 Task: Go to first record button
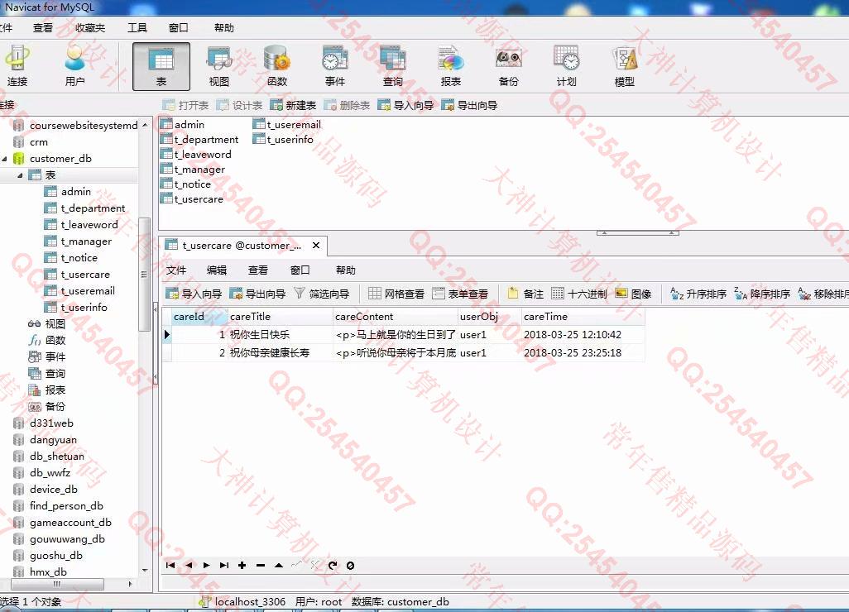click(170, 565)
